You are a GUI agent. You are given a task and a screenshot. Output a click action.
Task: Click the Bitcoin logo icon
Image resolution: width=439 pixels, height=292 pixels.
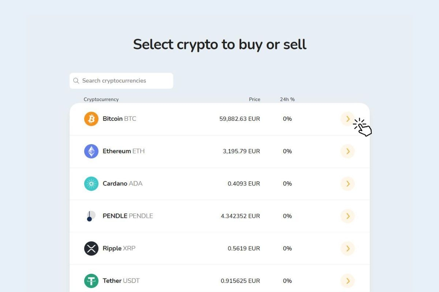pyautogui.click(x=91, y=119)
